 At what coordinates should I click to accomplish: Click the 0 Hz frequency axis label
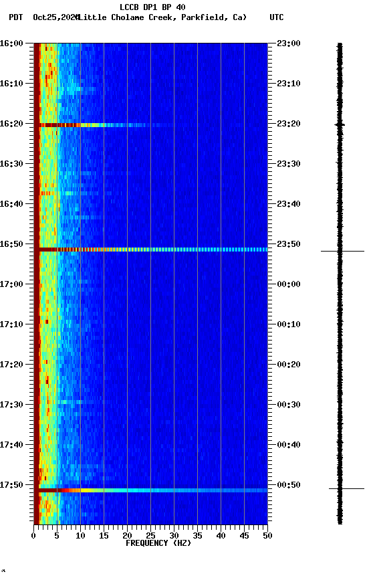pyautogui.click(x=33, y=536)
